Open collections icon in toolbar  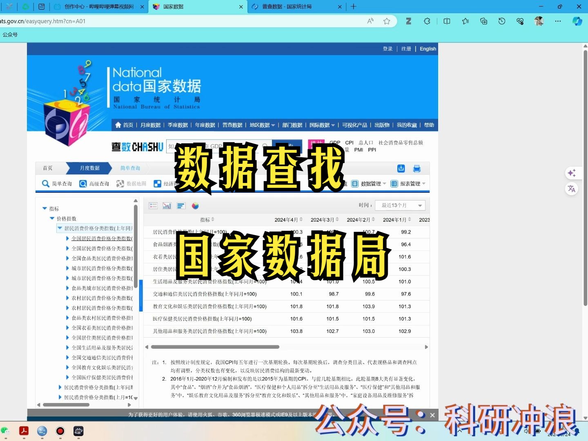(x=484, y=21)
